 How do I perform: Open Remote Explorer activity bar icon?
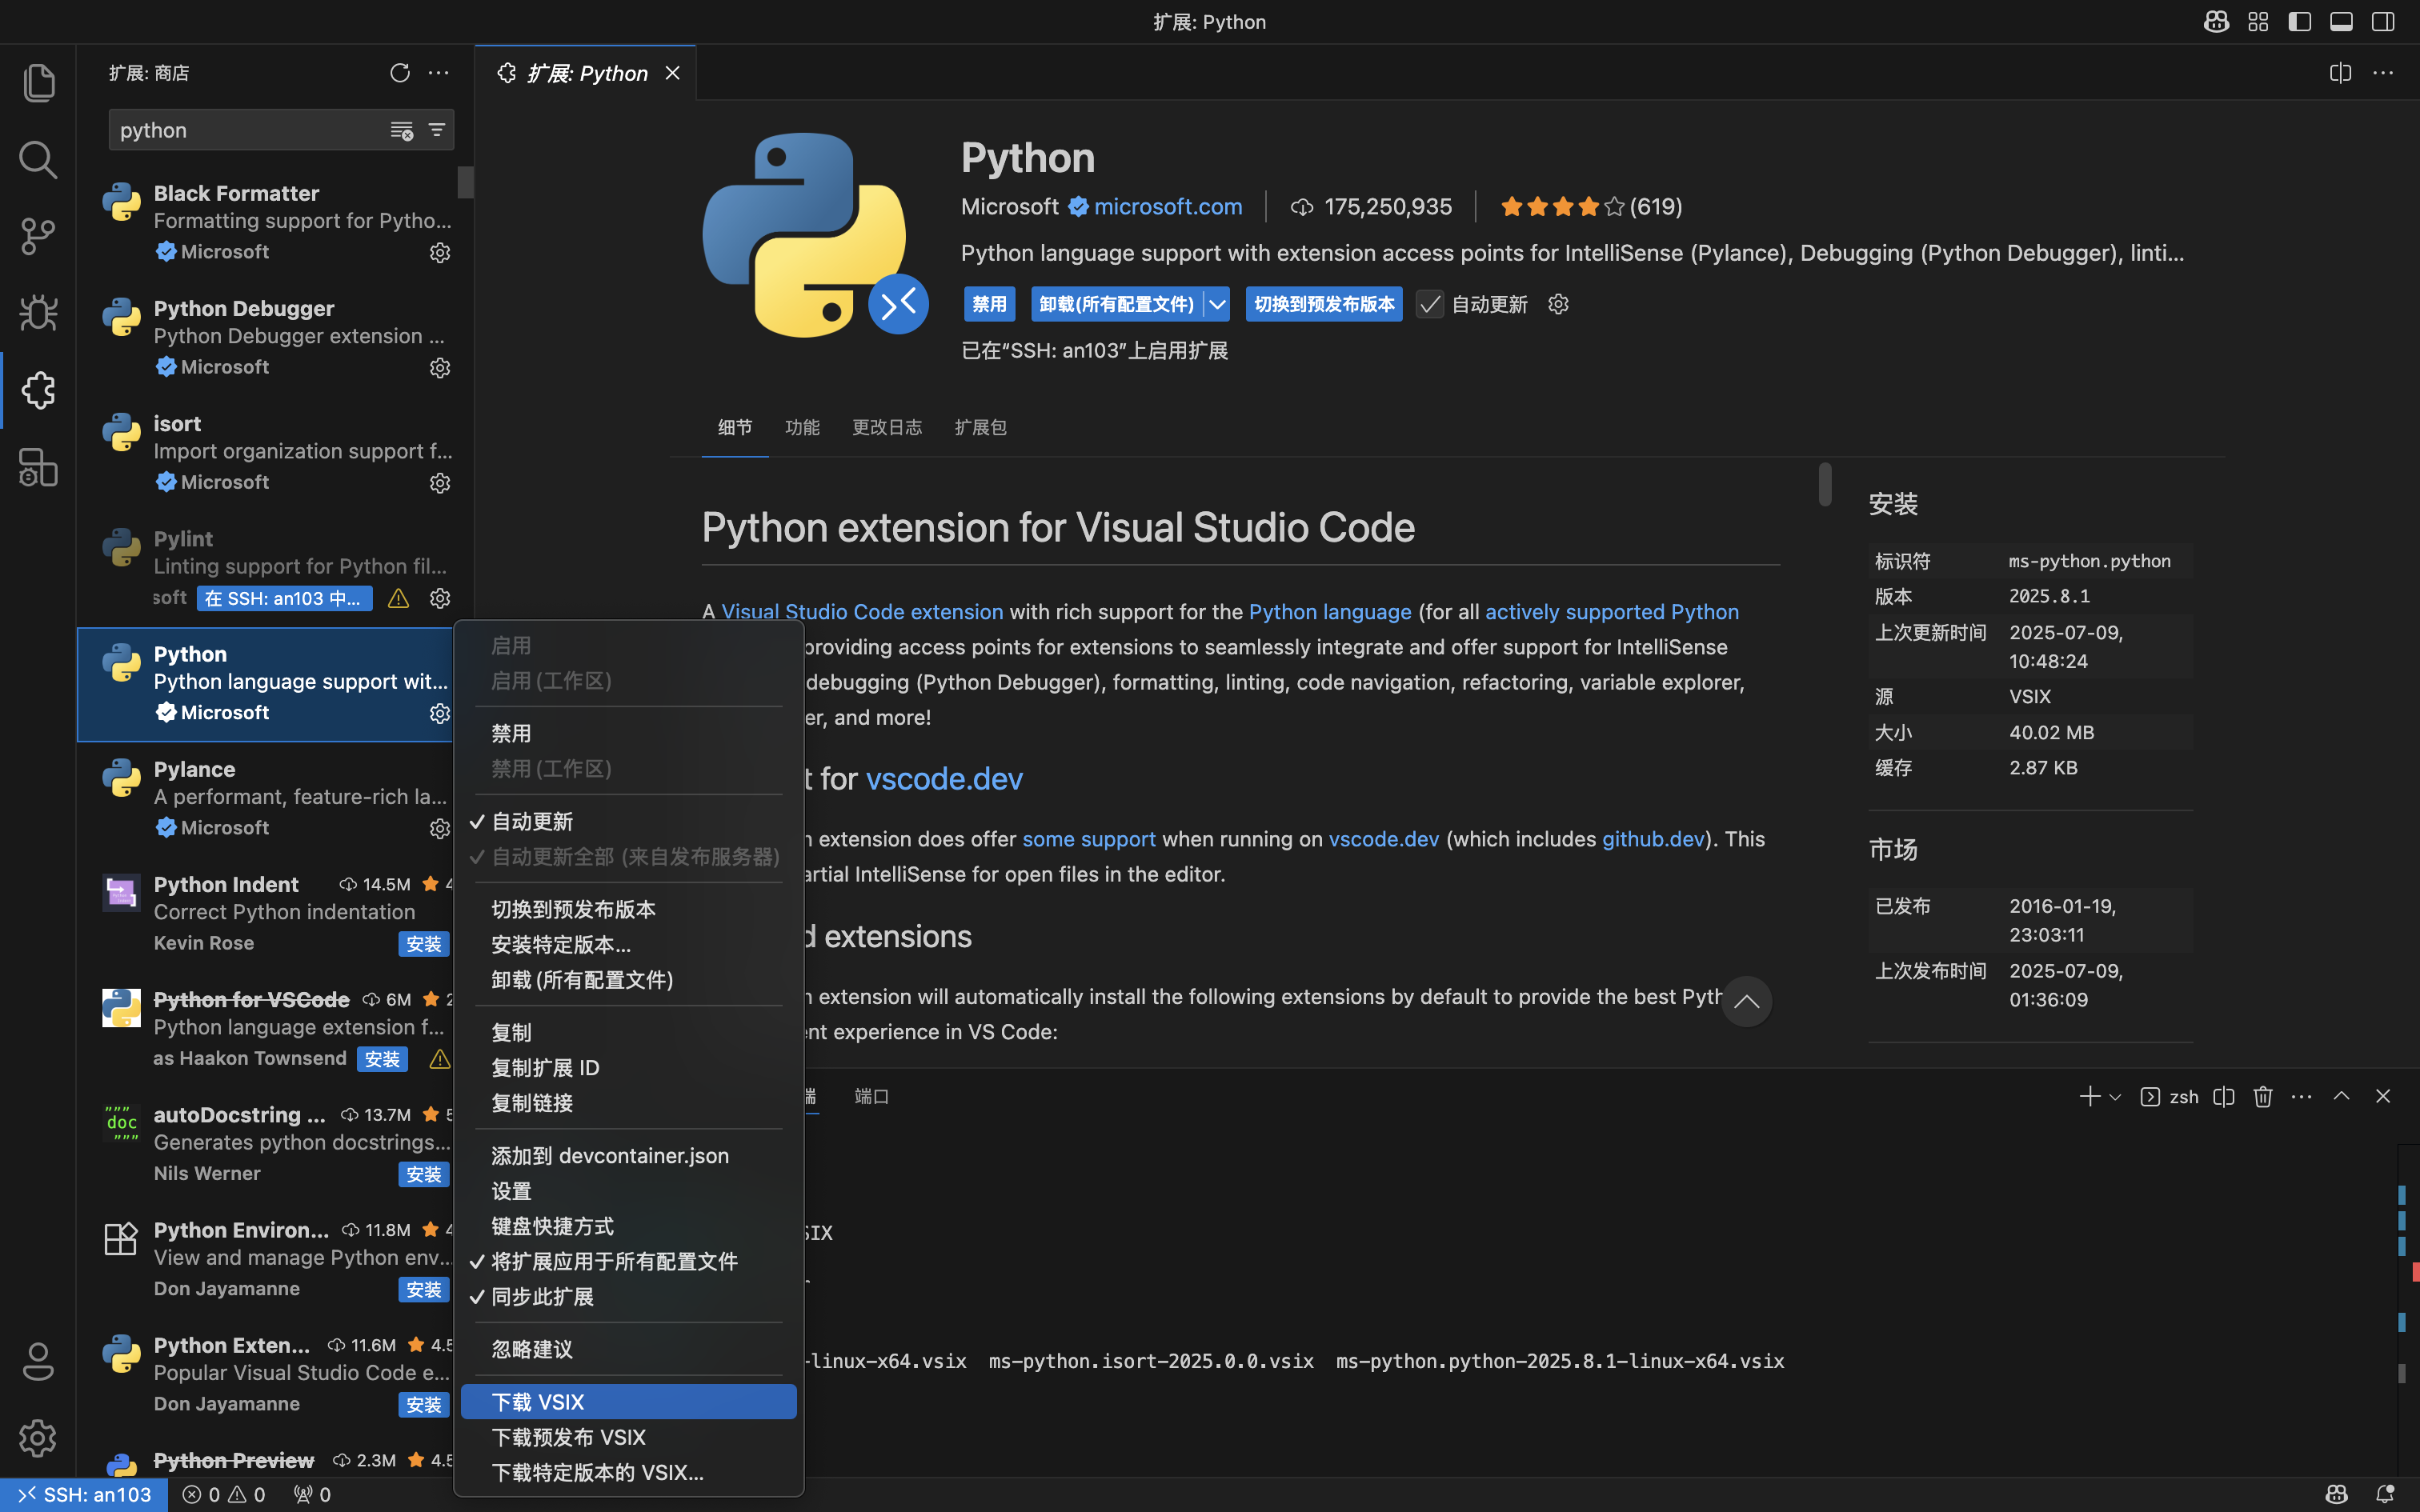pyautogui.click(x=38, y=467)
